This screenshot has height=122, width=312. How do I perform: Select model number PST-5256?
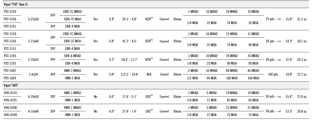tap(10, 19)
